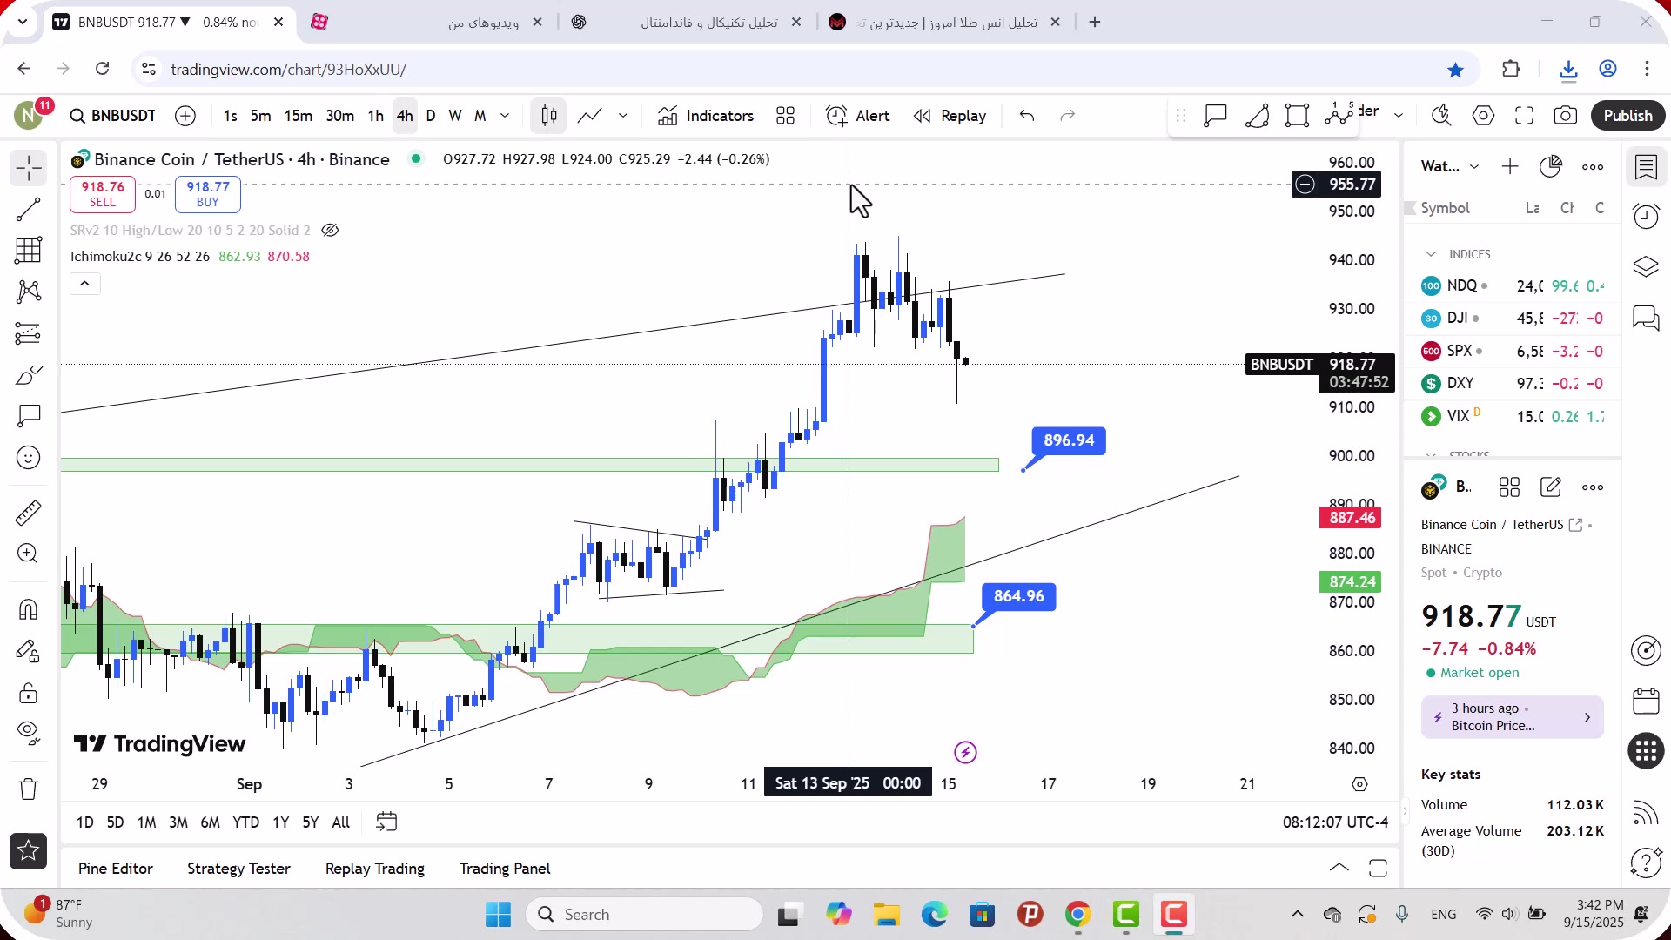
Task: Open the forecasting and measurement tools
Action: tap(29, 333)
